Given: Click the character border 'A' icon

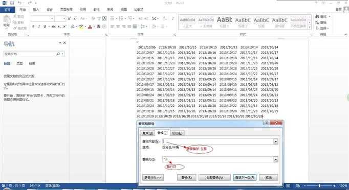Looking at the screenshot, I should click(104, 19).
